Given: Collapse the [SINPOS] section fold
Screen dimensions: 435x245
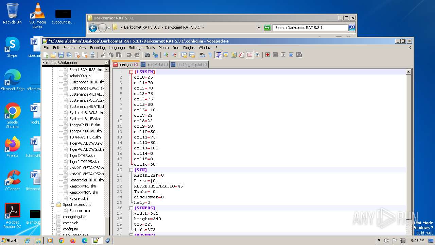Looking at the screenshot, I should [131, 208].
